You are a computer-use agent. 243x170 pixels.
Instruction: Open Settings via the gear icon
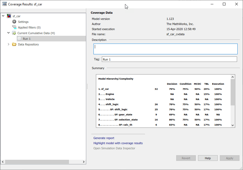tap(14, 22)
